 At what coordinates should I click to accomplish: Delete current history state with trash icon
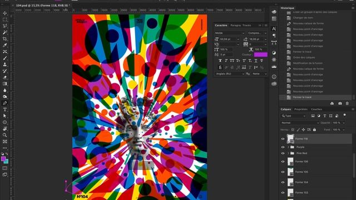[347, 103]
